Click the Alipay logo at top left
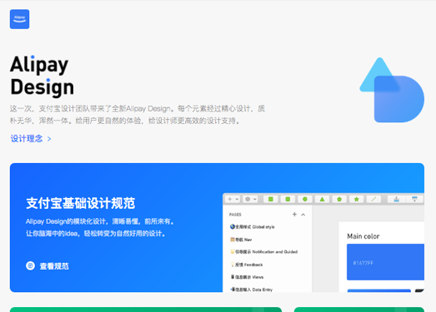The image size is (436, 312). [x=19, y=19]
